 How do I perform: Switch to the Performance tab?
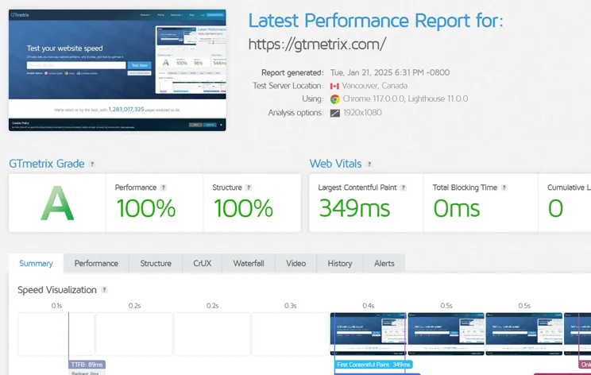(x=96, y=264)
